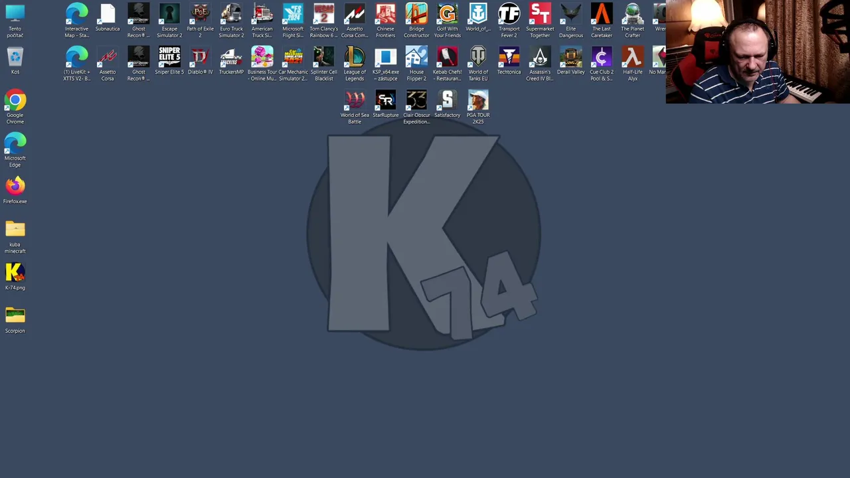The height and width of the screenshot is (478, 850).
Task: Launch World of Tanks EU shortcut
Action: click(x=478, y=64)
